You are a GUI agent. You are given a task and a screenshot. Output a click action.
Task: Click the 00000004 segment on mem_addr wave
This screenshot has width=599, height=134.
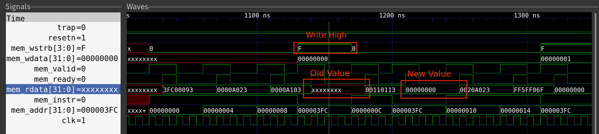(x=230, y=110)
